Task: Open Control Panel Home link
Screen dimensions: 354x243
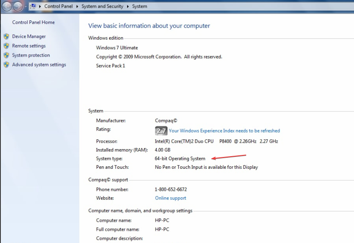Action: [x=34, y=22]
